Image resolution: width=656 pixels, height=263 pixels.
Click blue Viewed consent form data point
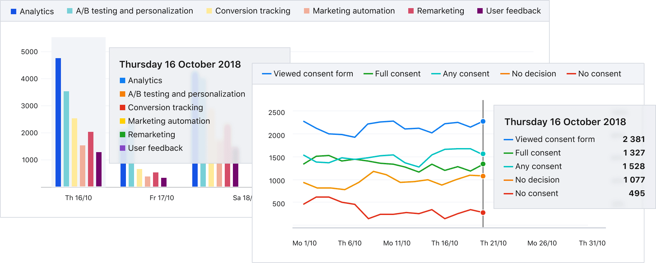point(483,121)
